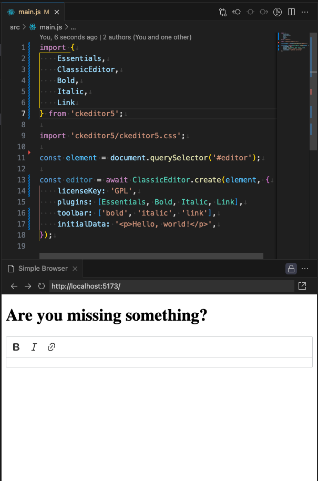Screen dimensions: 318x481
Task: Go to the previous change arrow icon
Action: pos(237,12)
